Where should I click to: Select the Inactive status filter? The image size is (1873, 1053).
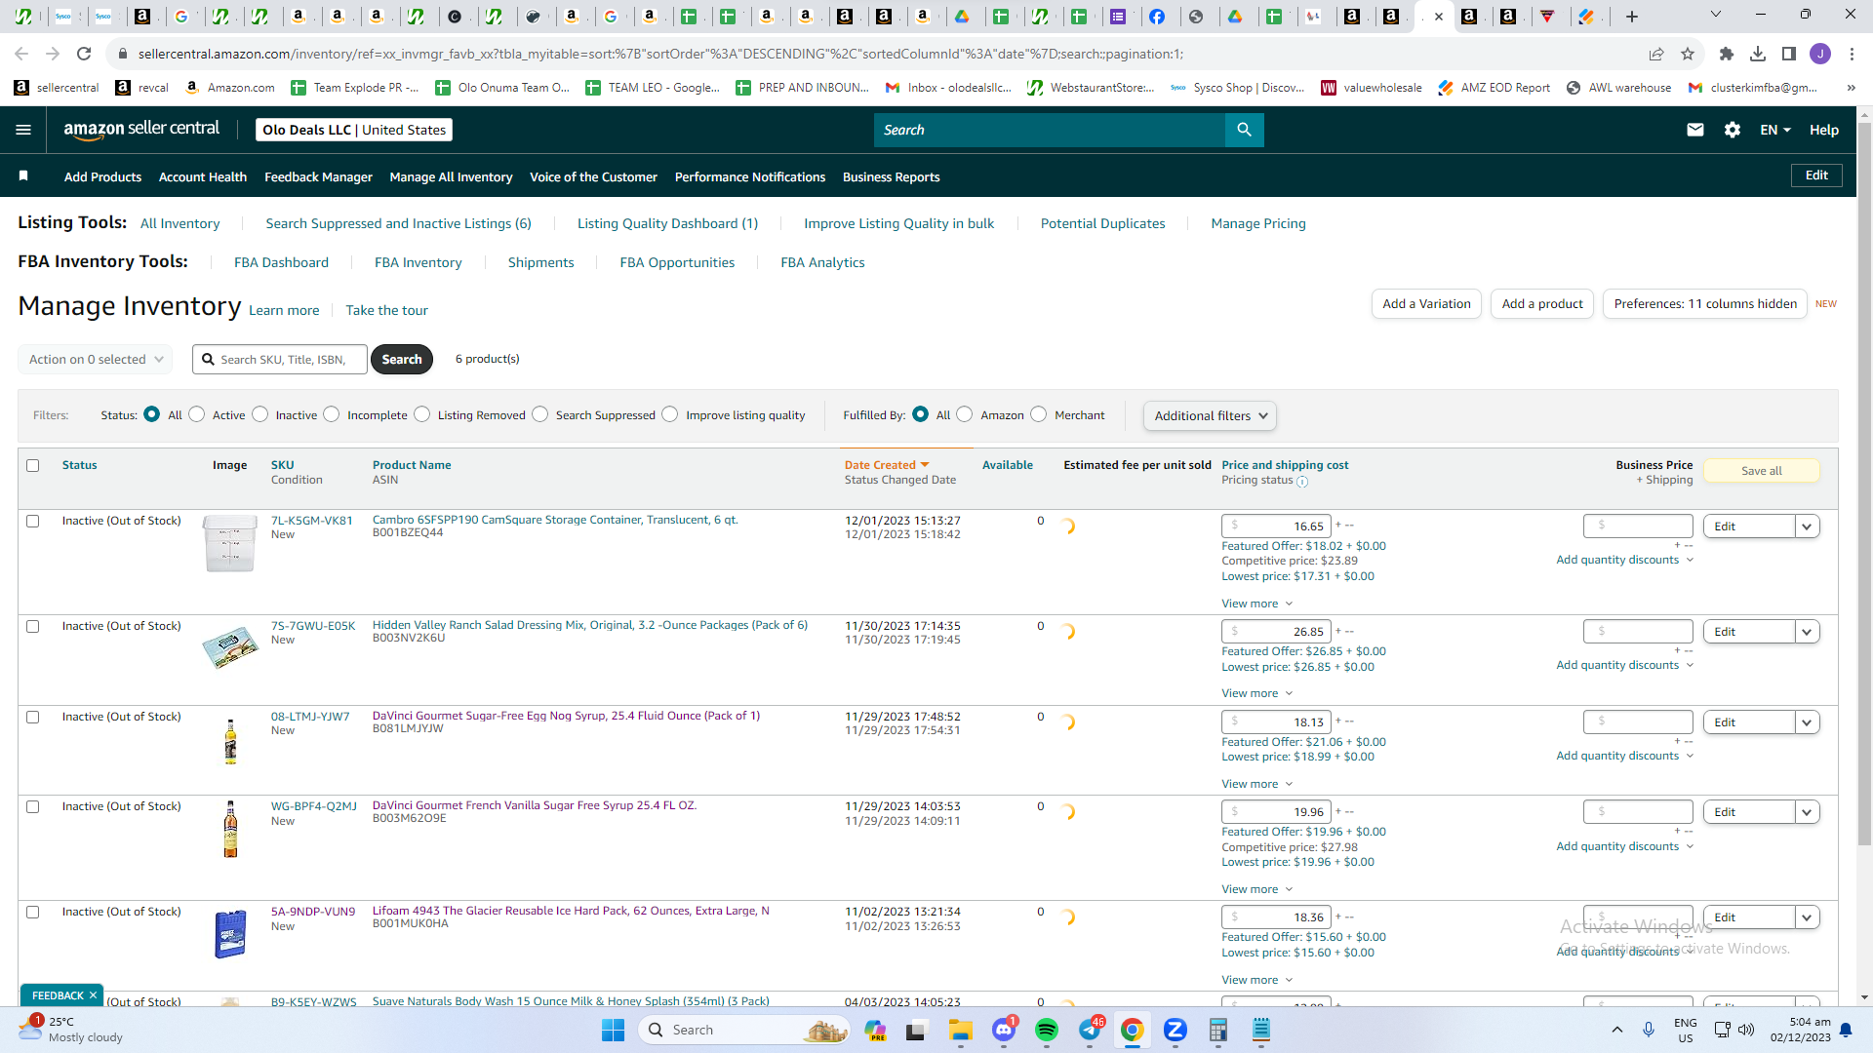(x=259, y=414)
